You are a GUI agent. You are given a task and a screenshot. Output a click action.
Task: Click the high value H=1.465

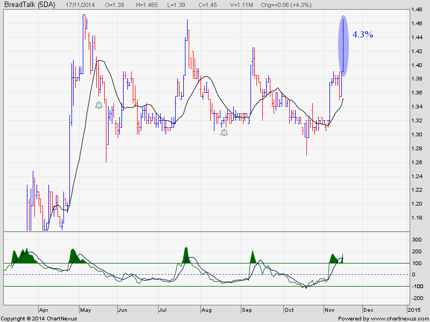pos(147,5)
